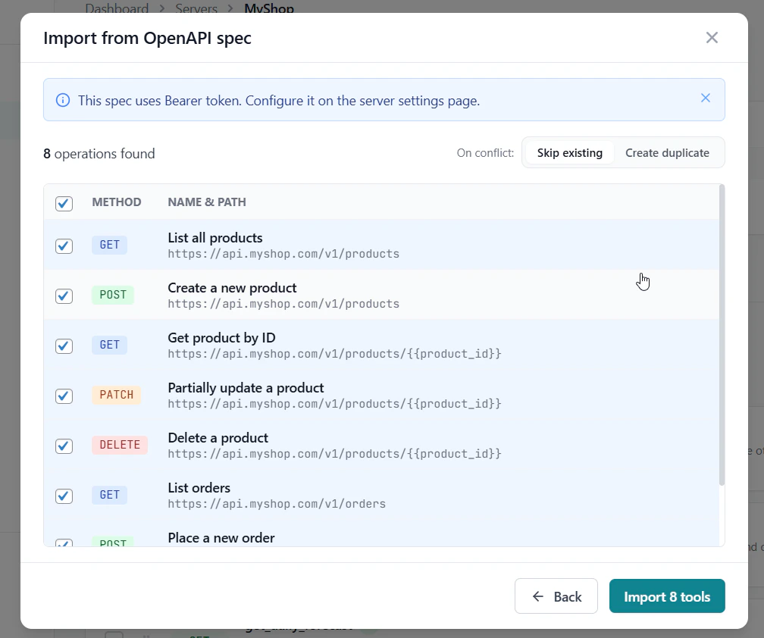
Task: Select Skip existing conflict option
Action: (x=570, y=153)
